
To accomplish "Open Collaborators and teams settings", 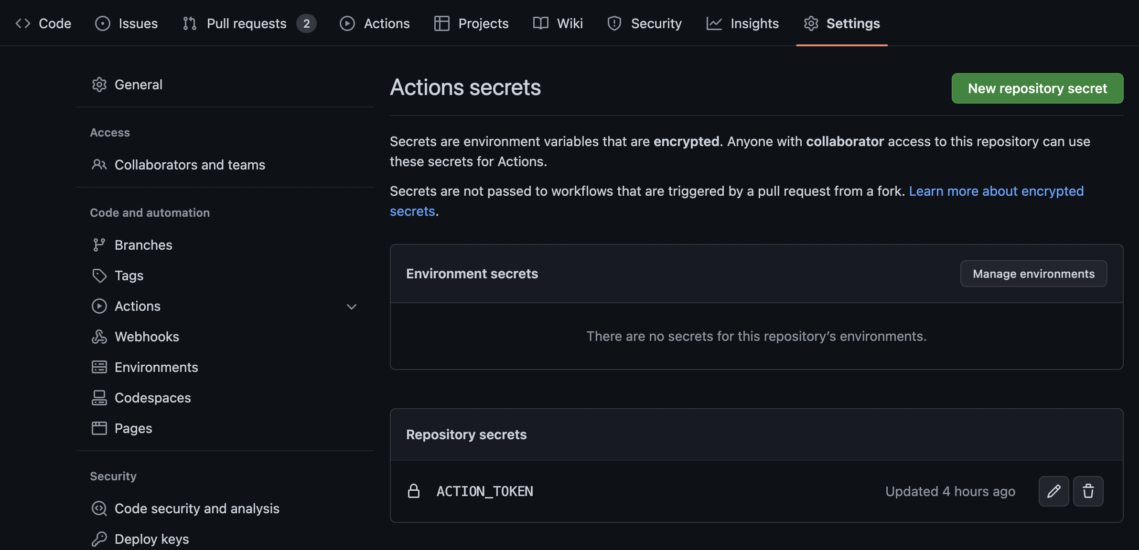I will pyautogui.click(x=189, y=165).
